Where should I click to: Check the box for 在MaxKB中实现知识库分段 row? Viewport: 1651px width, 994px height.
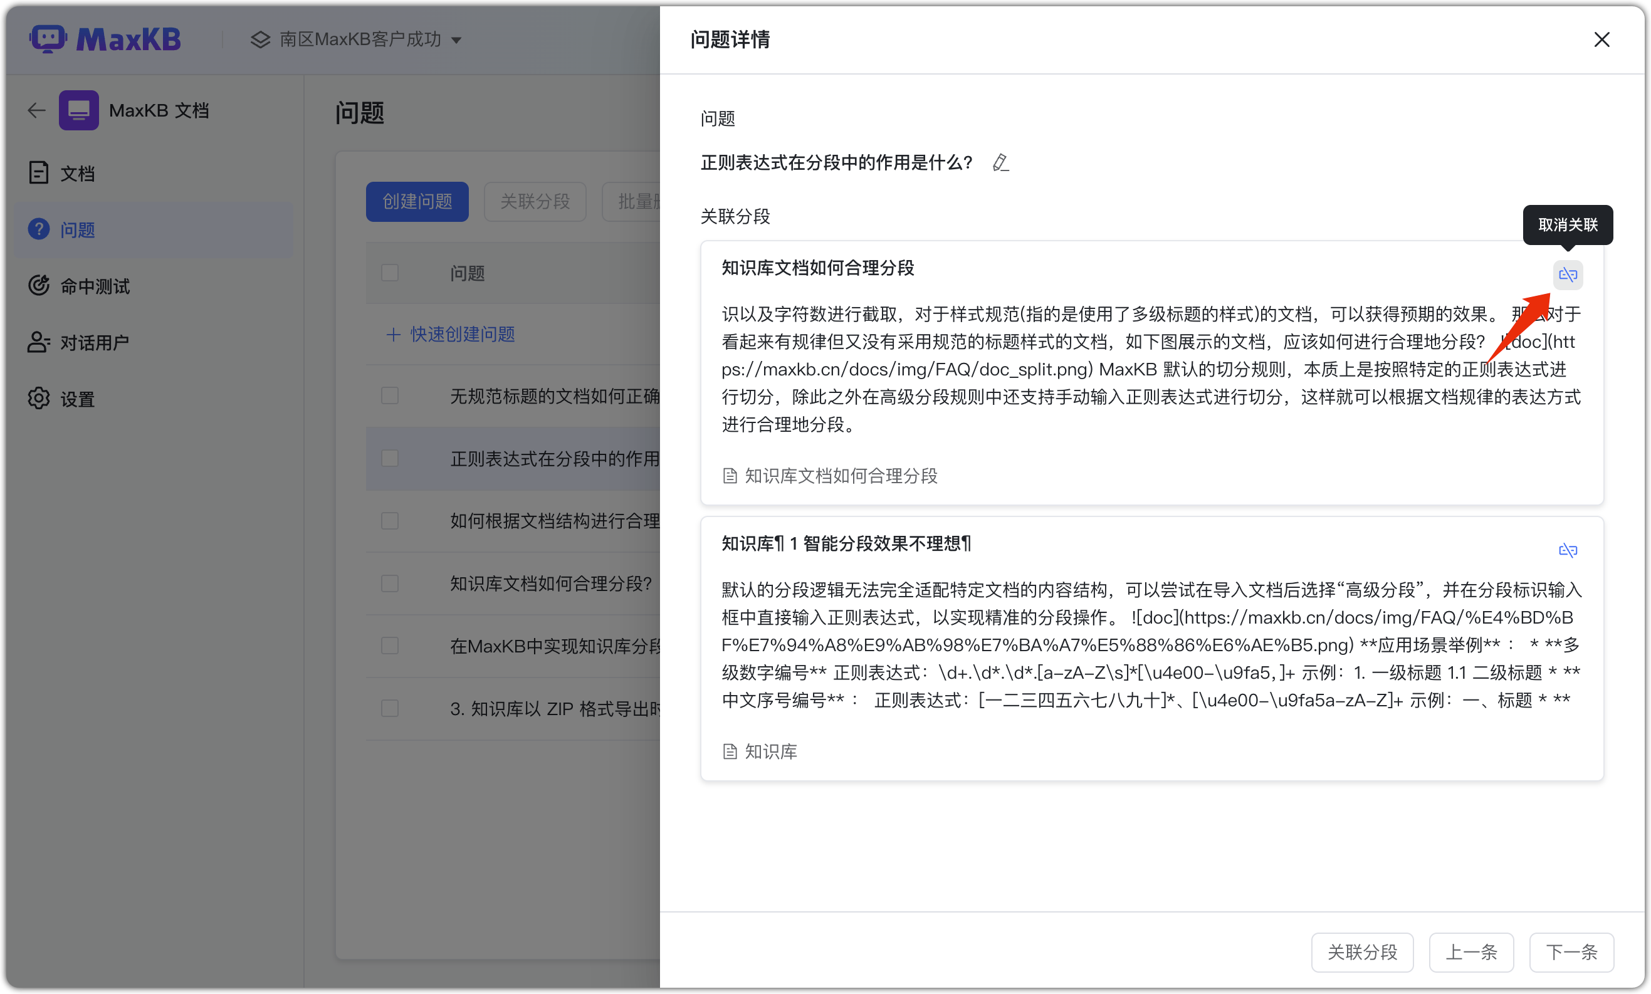pos(389,646)
